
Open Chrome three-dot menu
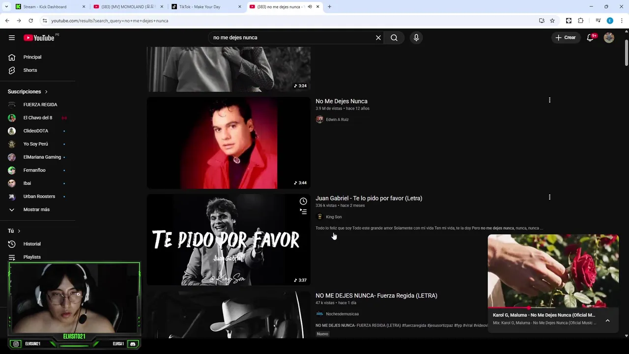click(622, 21)
